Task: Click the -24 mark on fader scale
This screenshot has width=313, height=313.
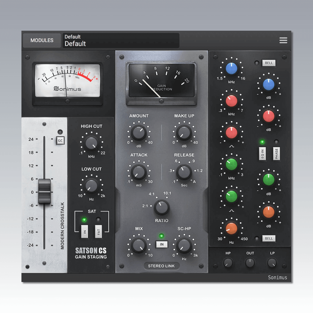Action: (x=30, y=245)
